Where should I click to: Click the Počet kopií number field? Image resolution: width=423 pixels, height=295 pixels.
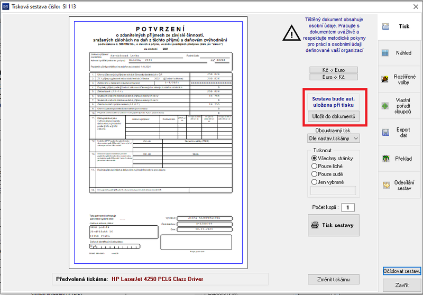(348, 207)
